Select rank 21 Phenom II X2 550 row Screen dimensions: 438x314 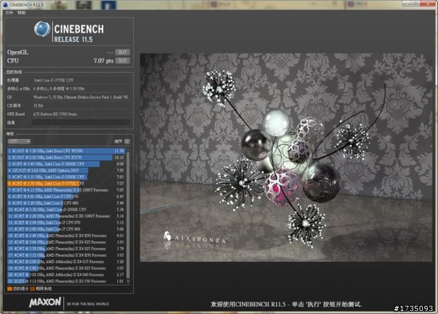click(x=66, y=281)
